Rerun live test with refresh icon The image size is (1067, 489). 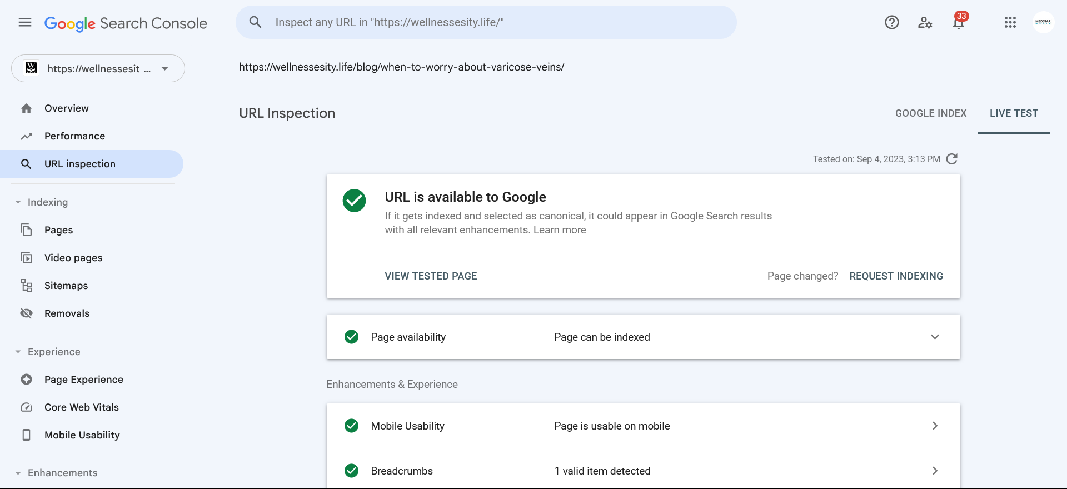952,159
